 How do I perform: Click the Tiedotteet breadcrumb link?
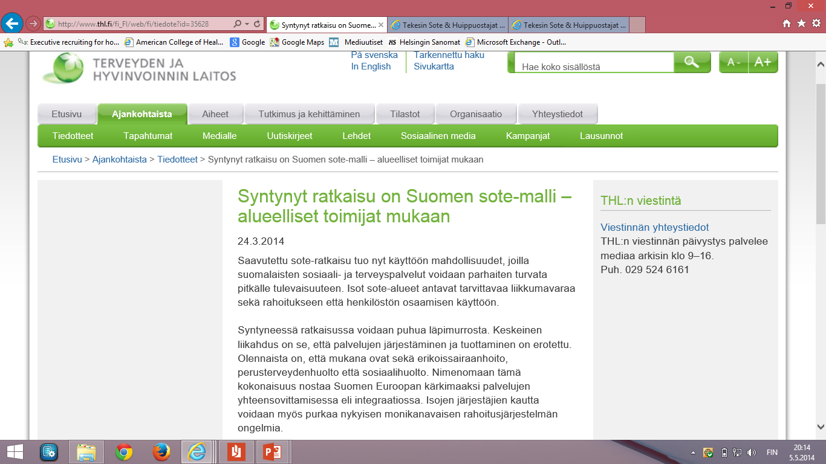178,159
